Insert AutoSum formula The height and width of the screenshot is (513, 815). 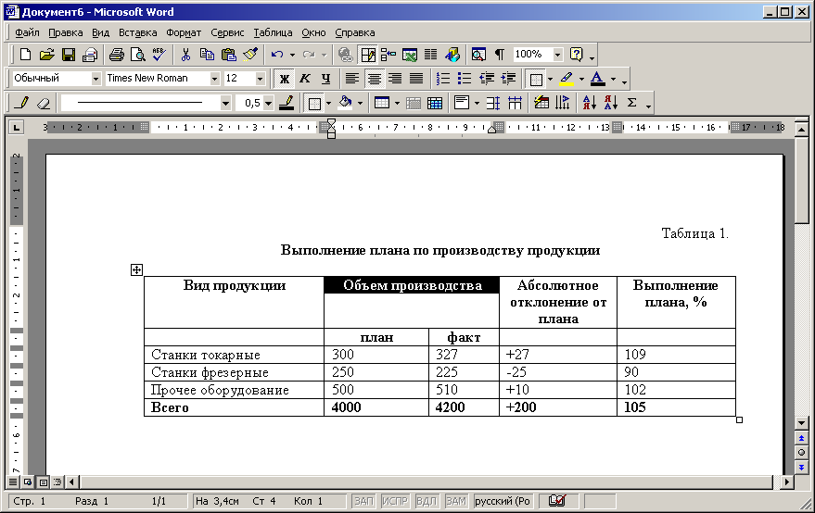point(632,103)
